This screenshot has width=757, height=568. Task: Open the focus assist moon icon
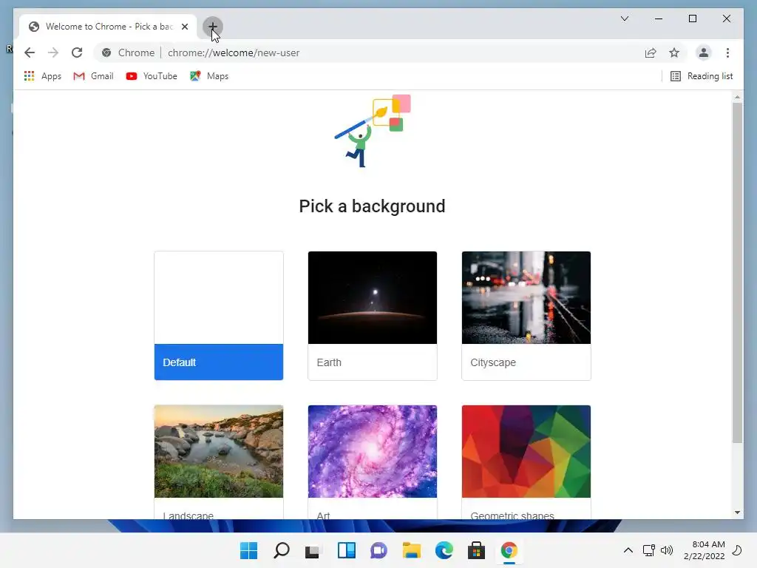click(x=737, y=550)
